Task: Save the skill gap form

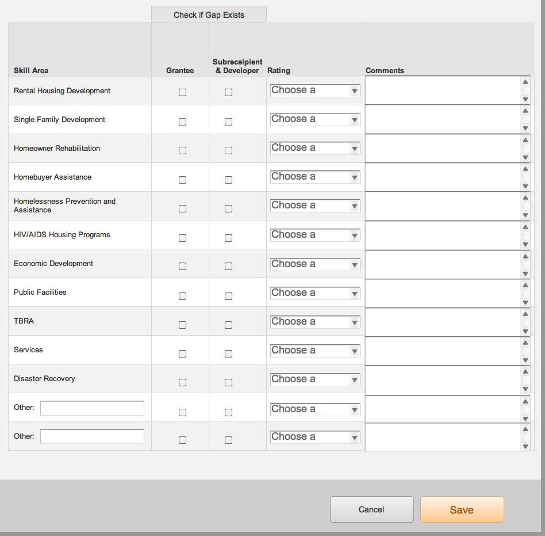Action: (x=462, y=510)
